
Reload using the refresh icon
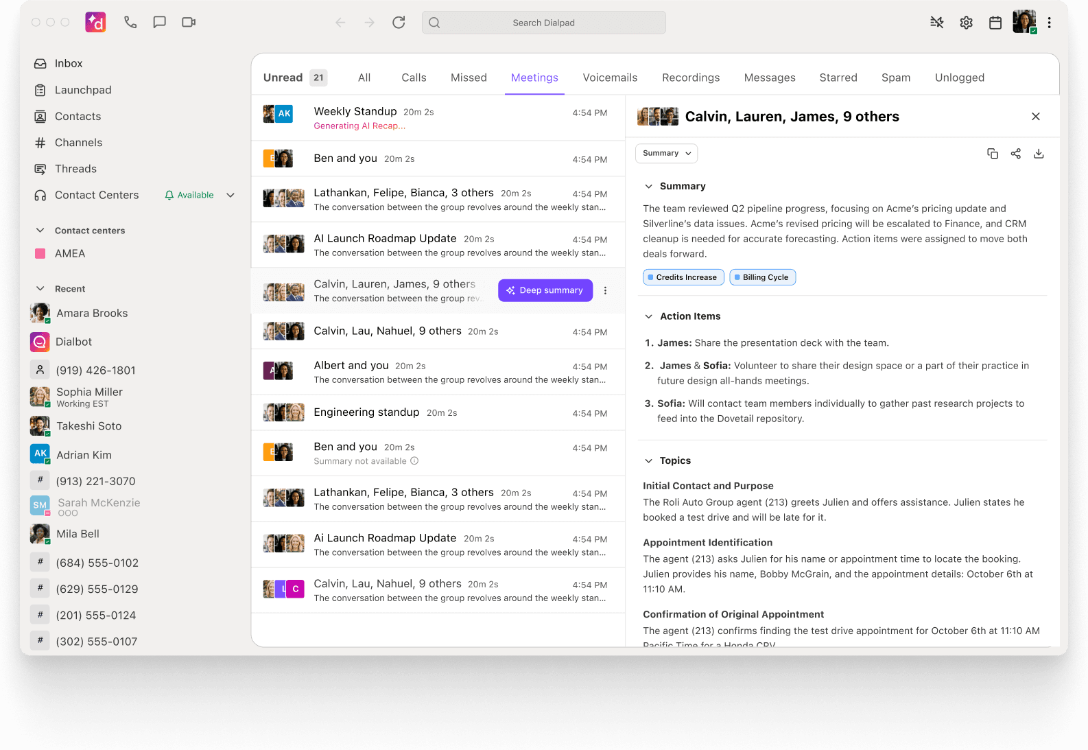pyautogui.click(x=399, y=23)
